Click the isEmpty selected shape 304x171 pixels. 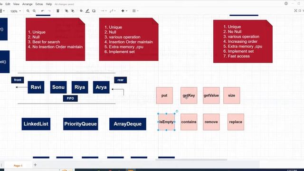[x=166, y=122]
